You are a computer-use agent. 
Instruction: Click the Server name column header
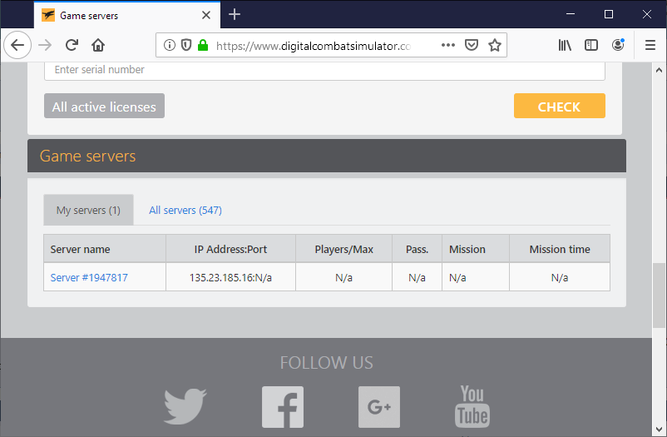[105, 249]
